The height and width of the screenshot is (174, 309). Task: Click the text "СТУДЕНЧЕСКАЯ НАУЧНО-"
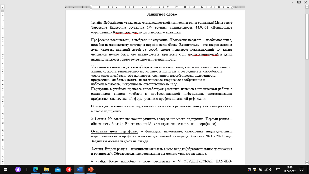[x=208, y=162]
